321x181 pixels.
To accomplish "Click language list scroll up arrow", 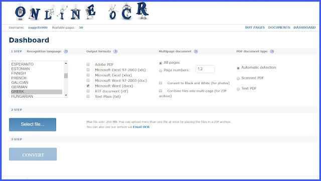I will pos(66,63).
